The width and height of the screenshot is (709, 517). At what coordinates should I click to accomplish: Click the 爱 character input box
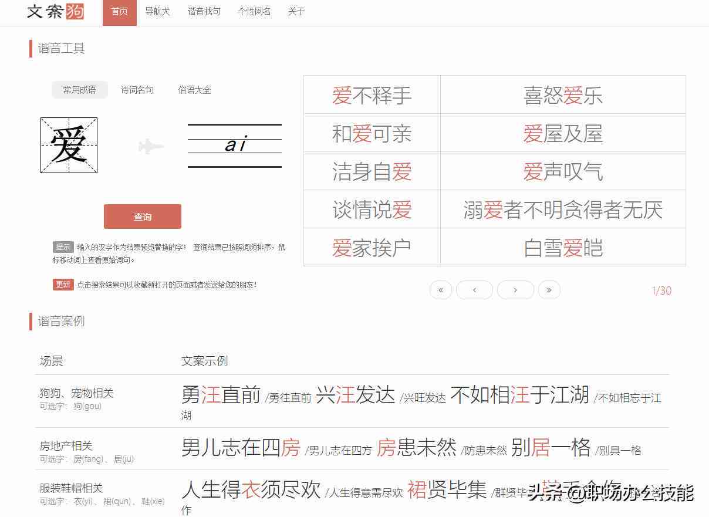tap(69, 145)
